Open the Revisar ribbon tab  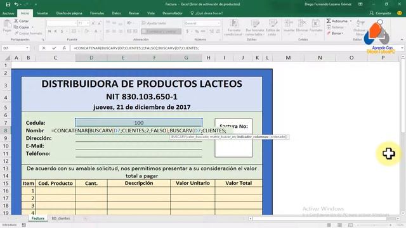tap(134, 13)
